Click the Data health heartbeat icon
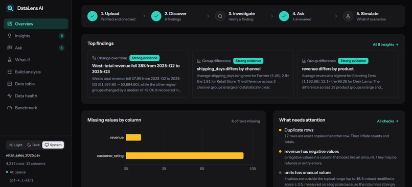The height and width of the screenshot is (187, 412). [10, 96]
